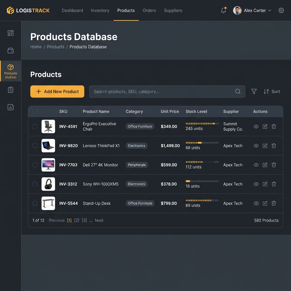Click the Summit Supply Co. supplier cell

[x=233, y=126]
